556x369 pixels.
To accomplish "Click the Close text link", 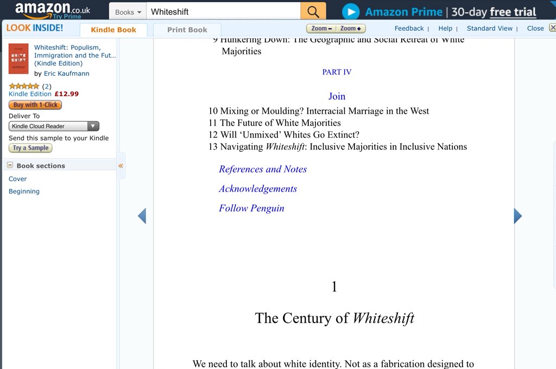I will [x=535, y=28].
